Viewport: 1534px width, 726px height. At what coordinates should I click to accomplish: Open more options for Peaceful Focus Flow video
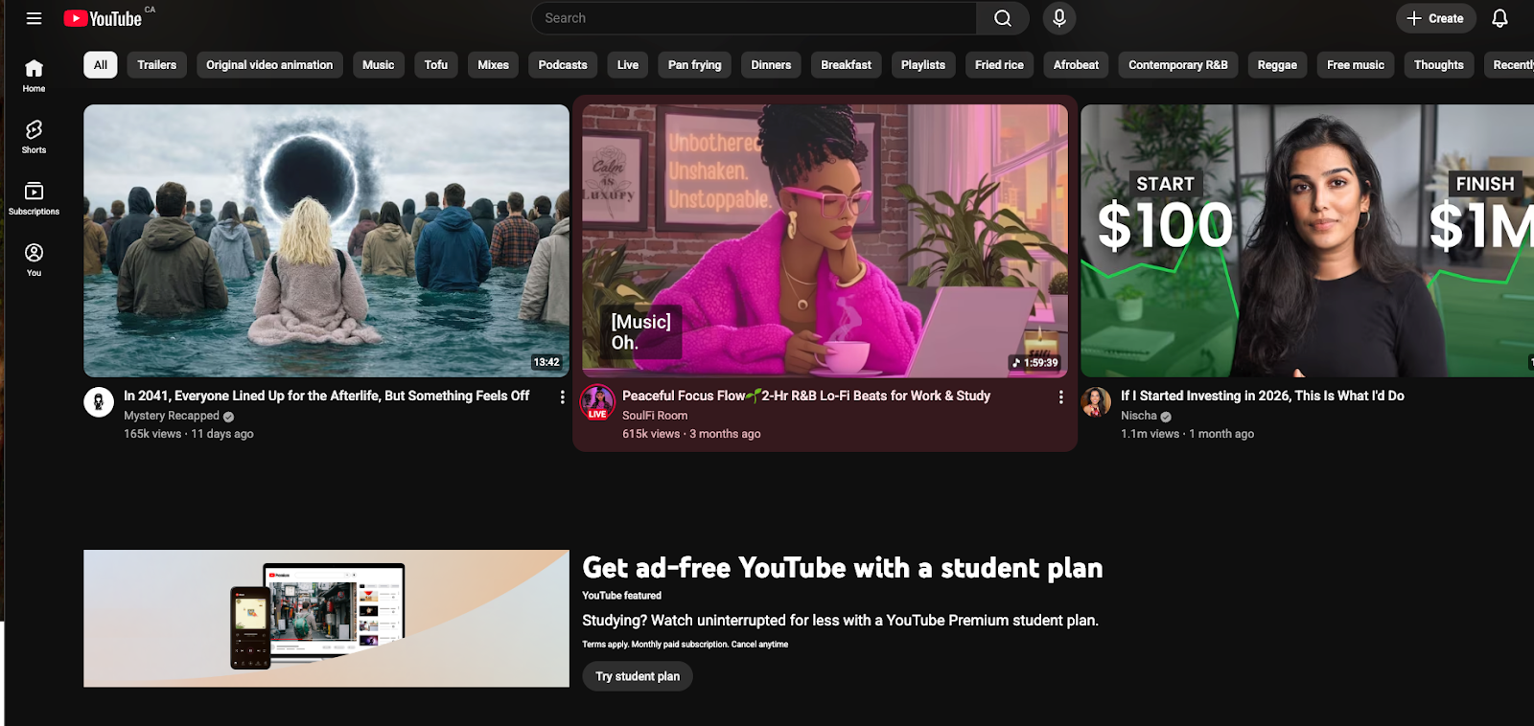coord(1061,397)
